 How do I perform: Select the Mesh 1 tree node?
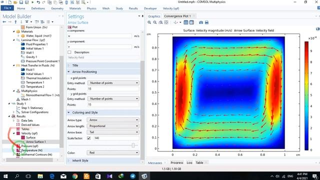pos(25,99)
